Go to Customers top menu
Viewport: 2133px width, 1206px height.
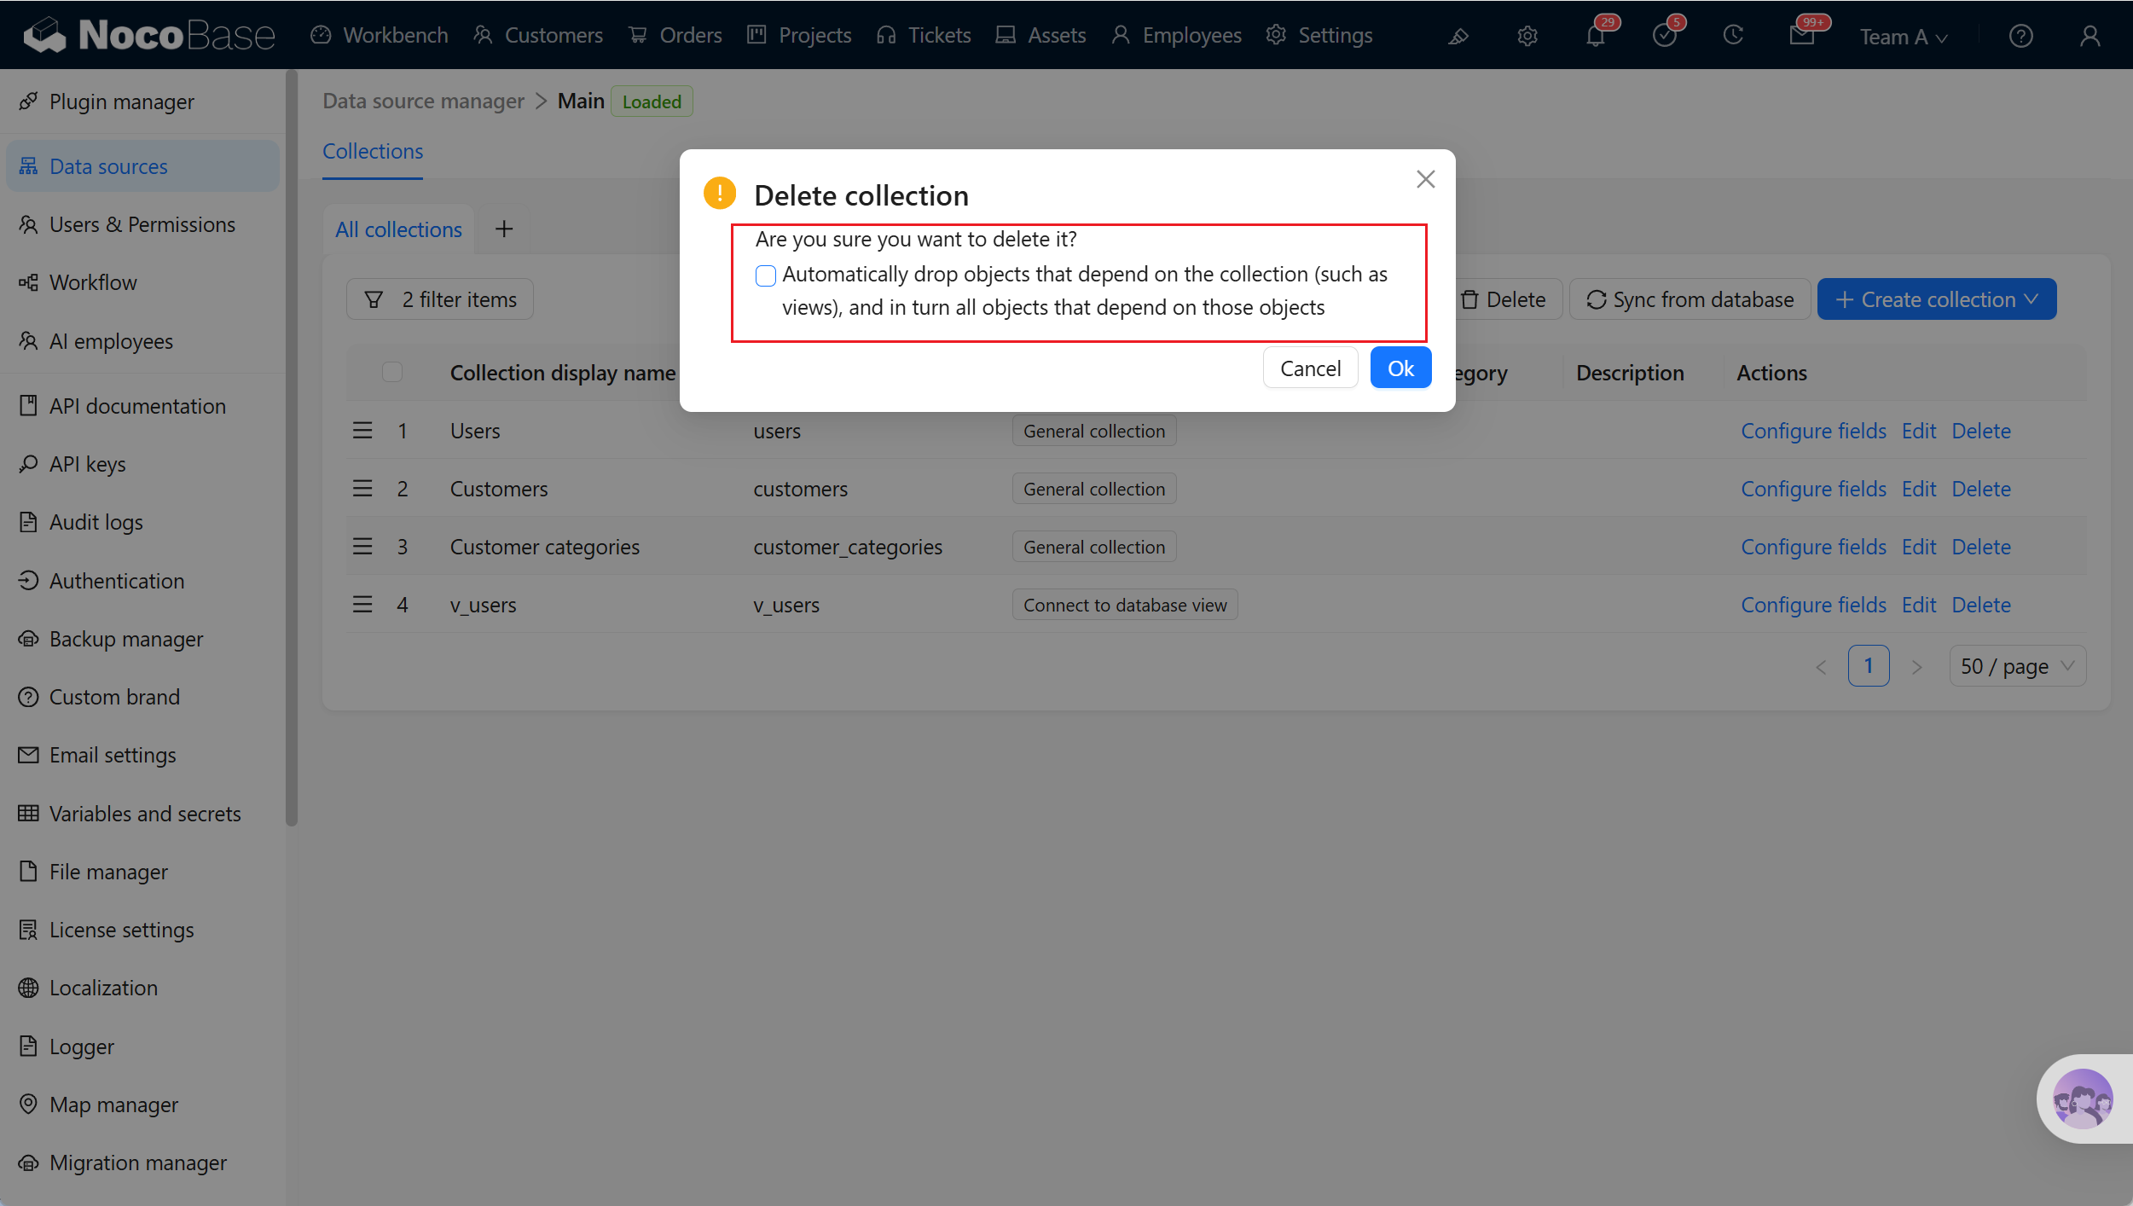(538, 35)
